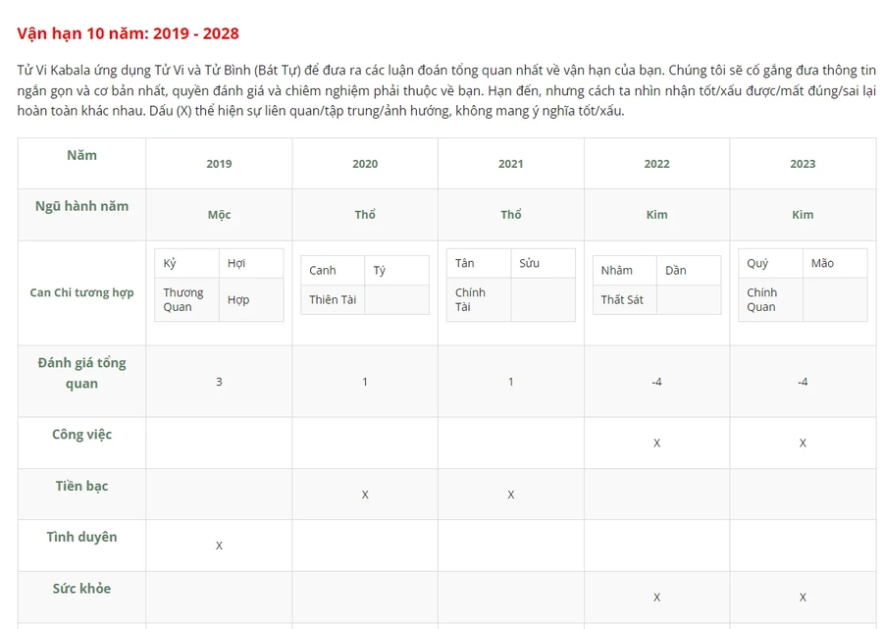The image size is (883, 629).
Task: Select the "Thương Quan" cell
Action: pyautogui.click(x=183, y=299)
